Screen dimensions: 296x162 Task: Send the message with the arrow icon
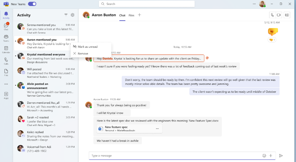pyautogui.click(x=281, y=155)
